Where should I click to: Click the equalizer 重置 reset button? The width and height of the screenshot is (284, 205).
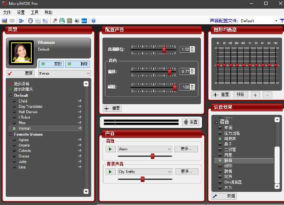point(221,95)
